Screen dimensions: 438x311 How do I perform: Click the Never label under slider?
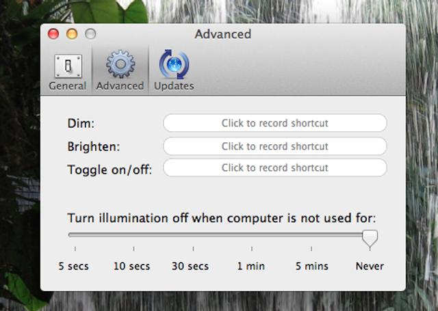(x=370, y=266)
